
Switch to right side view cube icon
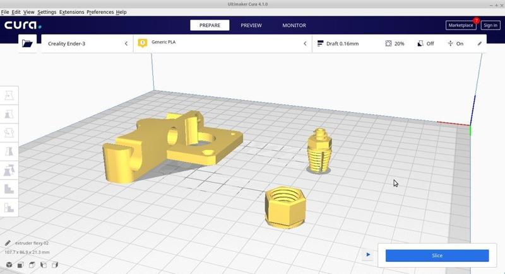tap(55, 265)
